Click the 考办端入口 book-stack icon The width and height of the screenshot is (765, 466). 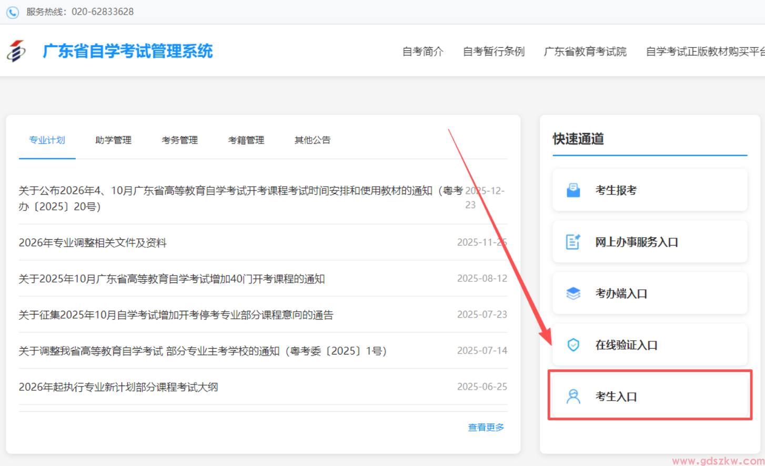pyautogui.click(x=573, y=292)
